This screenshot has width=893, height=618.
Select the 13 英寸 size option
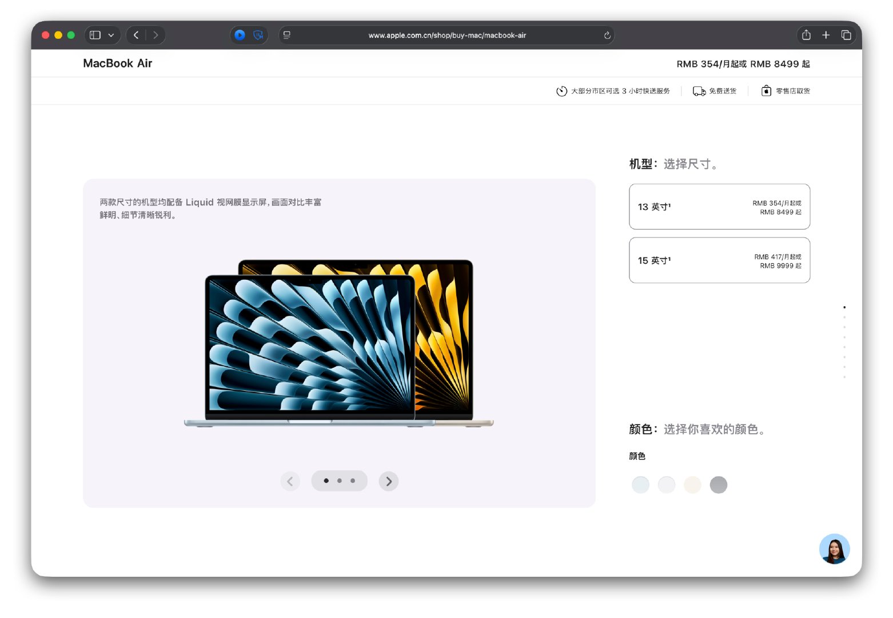(719, 207)
